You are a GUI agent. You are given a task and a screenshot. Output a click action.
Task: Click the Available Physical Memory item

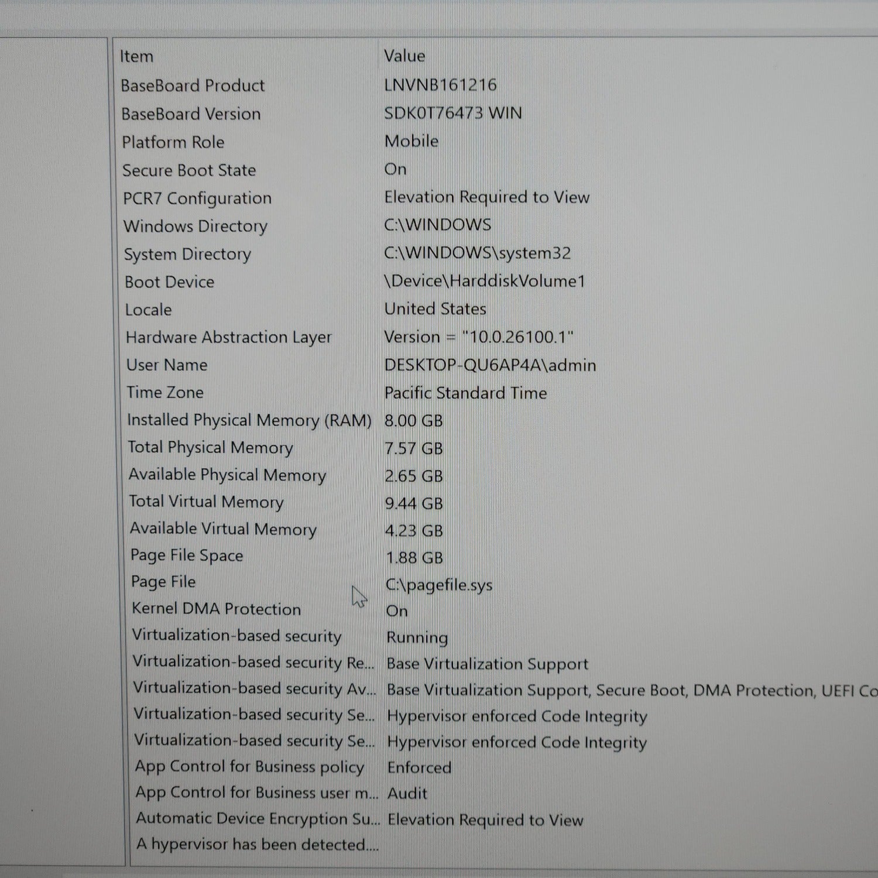[227, 475]
